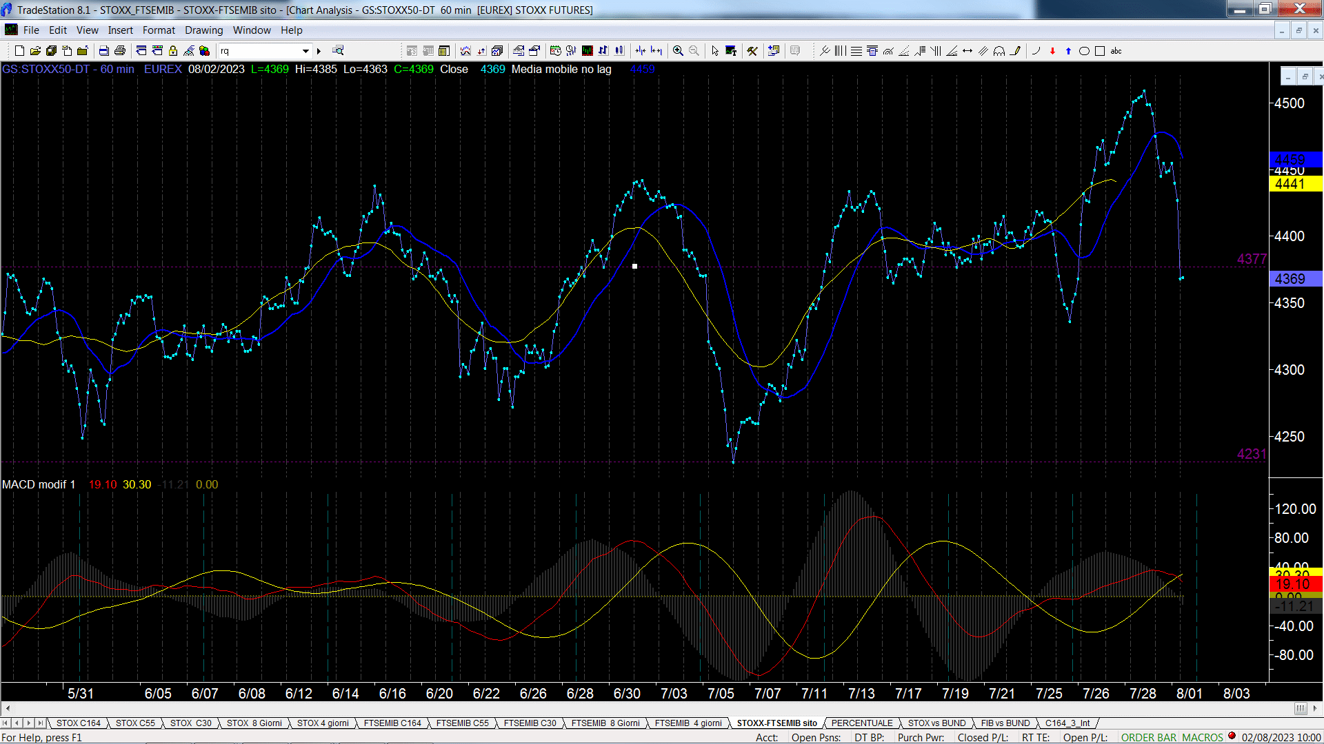The height and width of the screenshot is (744, 1324).
Task: Click the green-on-black chart icon
Action: (587, 51)
